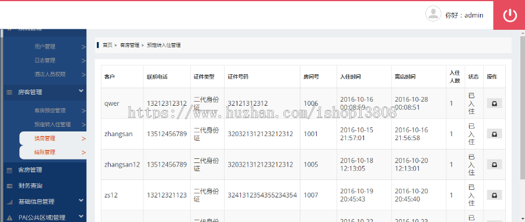525x222 pixels.
Task: Open 财务查询 sidebar section
Action: (x=30, y=186)
